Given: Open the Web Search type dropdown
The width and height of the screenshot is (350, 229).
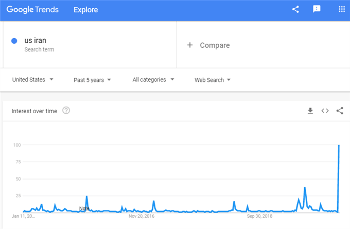Looking at the screenshot, I should pos(212,80).
